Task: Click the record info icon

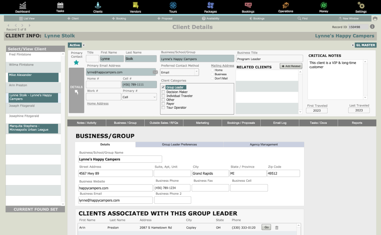Action: point(372,27)
